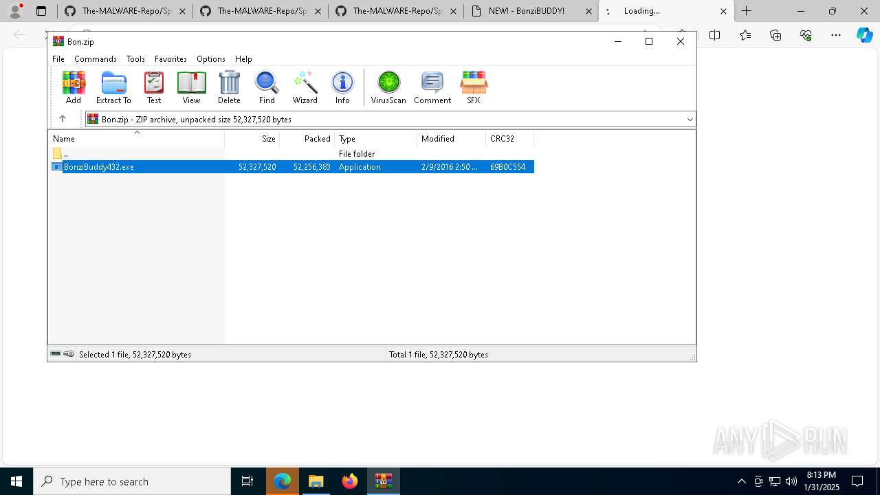Toggle Edge split screen icon

coord(715,35)
